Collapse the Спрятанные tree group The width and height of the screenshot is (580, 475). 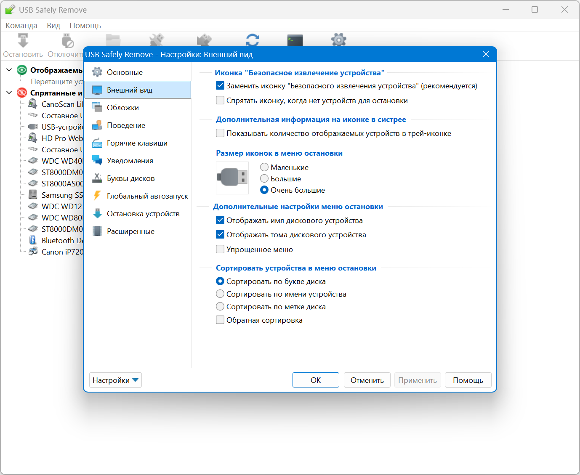coord(9,93)
